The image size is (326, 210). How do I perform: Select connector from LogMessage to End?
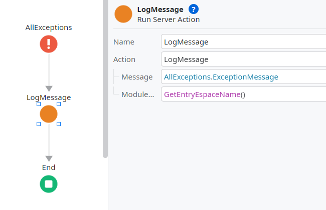[x=49, y=141]
